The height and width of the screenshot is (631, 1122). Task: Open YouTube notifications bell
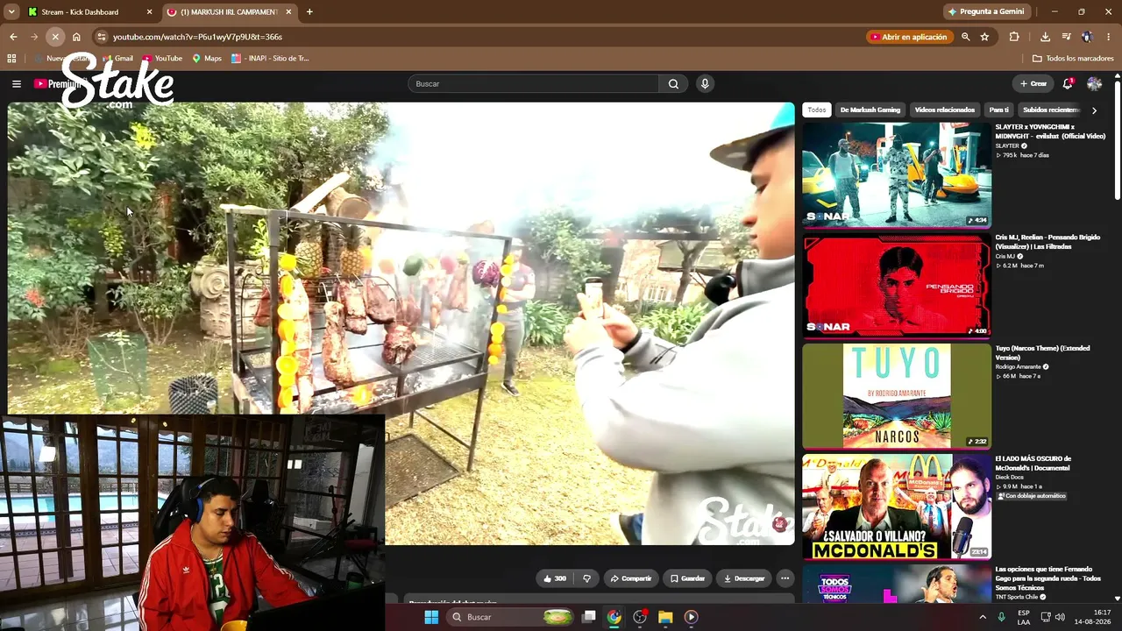(x=1068, y=84)
